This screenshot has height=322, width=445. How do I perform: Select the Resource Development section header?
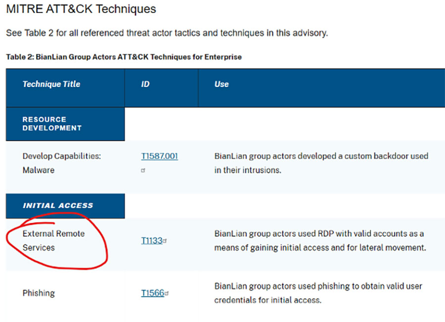tap(65, 124)
